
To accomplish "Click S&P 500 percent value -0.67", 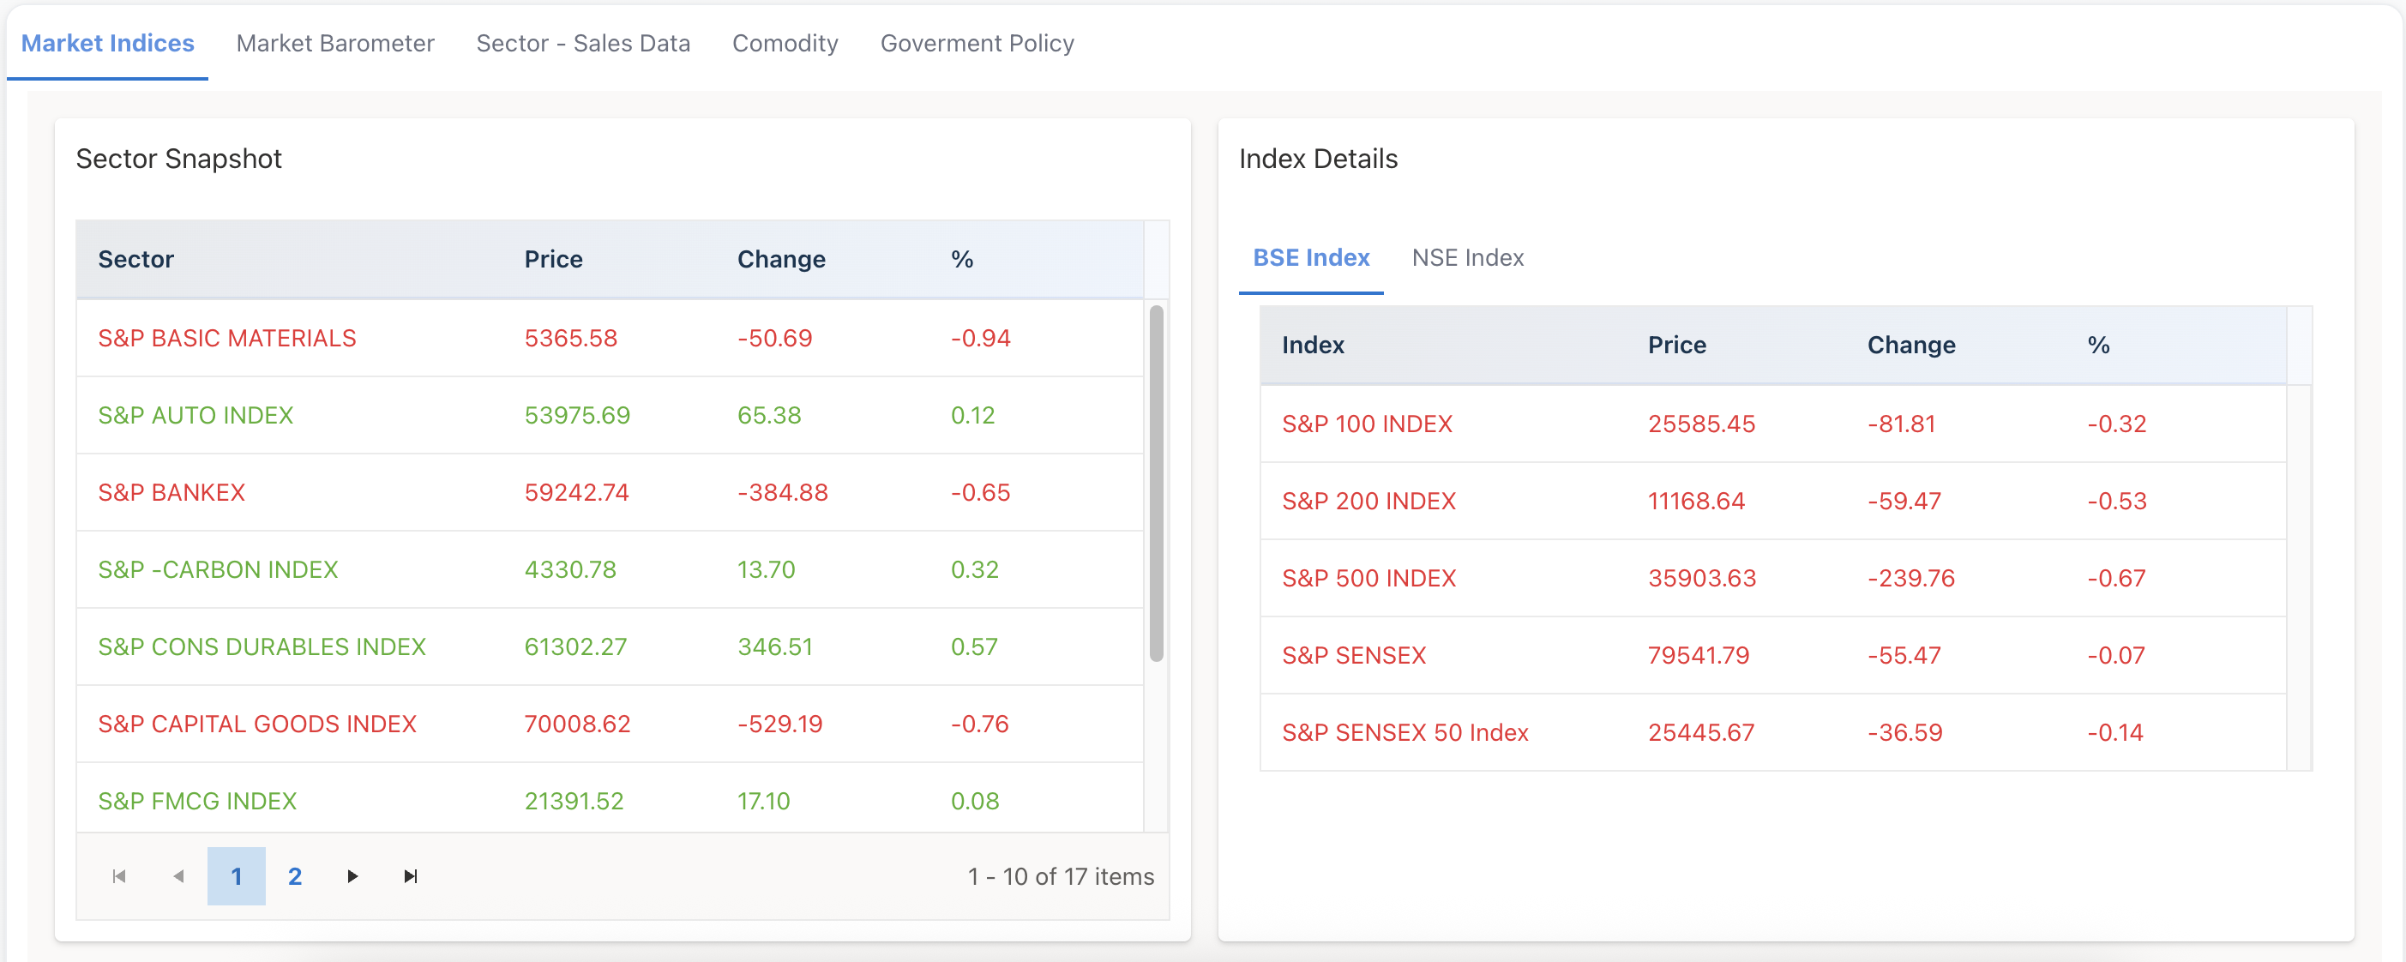I will click(2115, 579).
